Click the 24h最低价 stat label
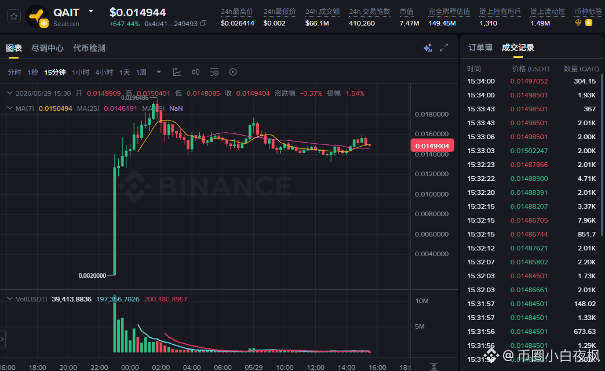The width and height of the screenshot is (605, 371). [280, 12]
